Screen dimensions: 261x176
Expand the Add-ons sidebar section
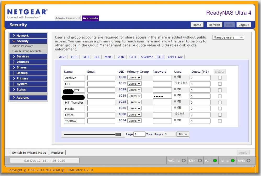(x=28, y=98)
